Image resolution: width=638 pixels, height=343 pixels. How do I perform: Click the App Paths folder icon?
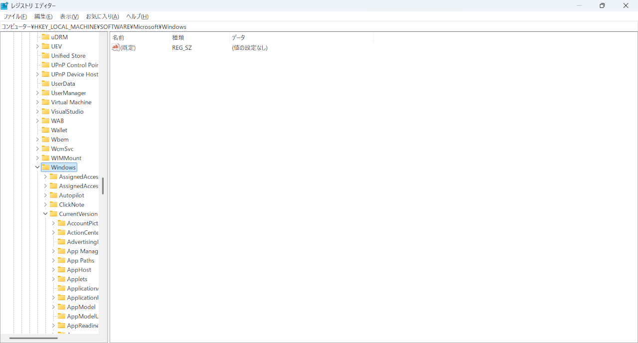coord(61,260)
